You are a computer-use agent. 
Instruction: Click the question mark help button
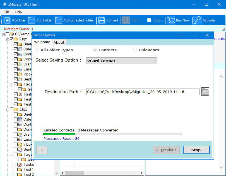click(x=42, y=150)
